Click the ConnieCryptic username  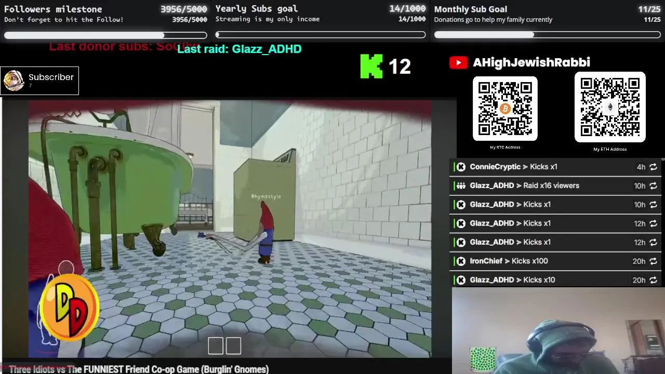click(495, 167)
